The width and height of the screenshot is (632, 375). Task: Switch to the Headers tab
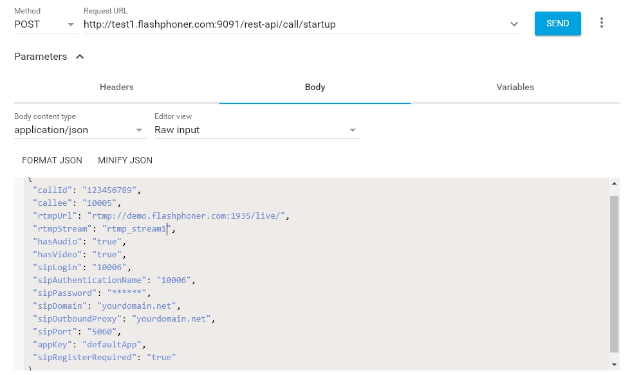click(116, 87)
